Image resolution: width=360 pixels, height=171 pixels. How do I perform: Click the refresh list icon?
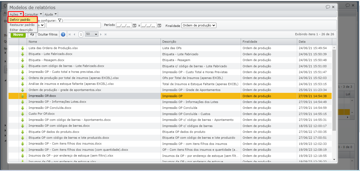[32, 34]
